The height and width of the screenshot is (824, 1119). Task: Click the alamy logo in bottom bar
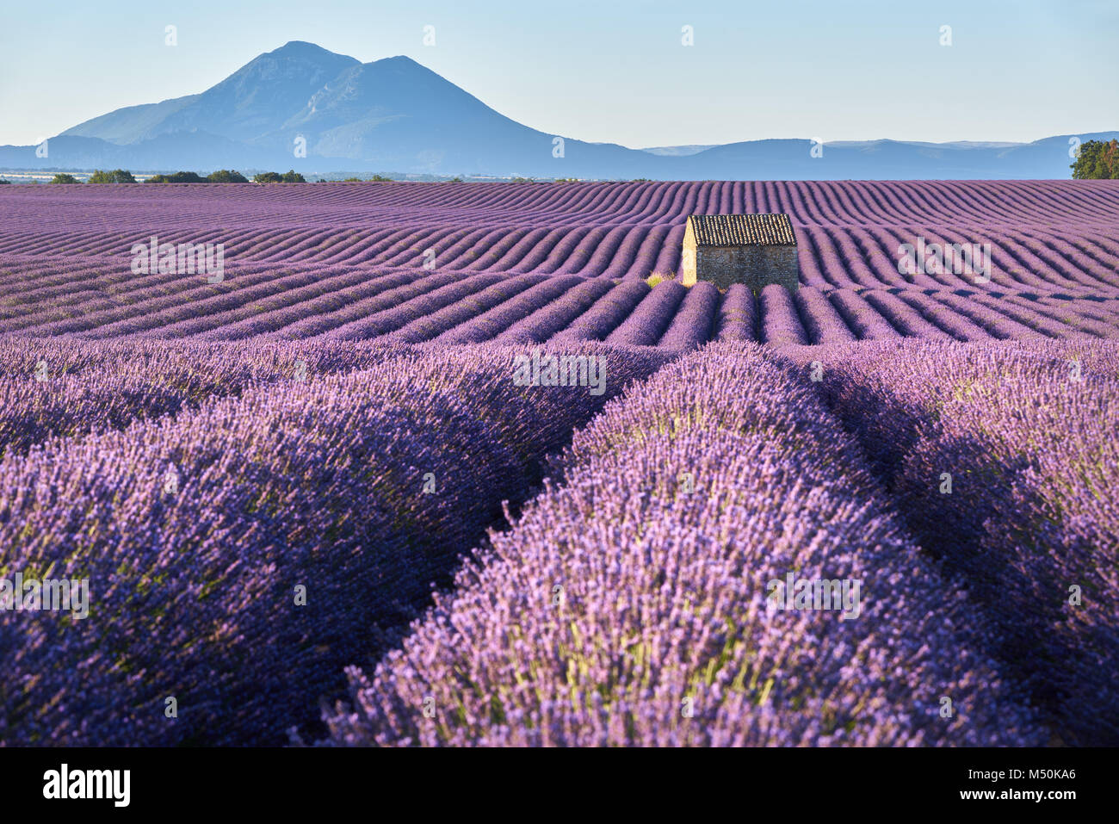(x=87, y=784)
